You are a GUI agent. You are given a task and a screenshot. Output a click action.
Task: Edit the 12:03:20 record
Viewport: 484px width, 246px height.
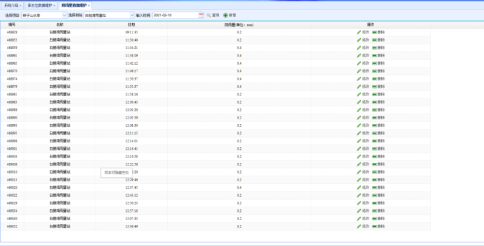(x=363, y=110)
